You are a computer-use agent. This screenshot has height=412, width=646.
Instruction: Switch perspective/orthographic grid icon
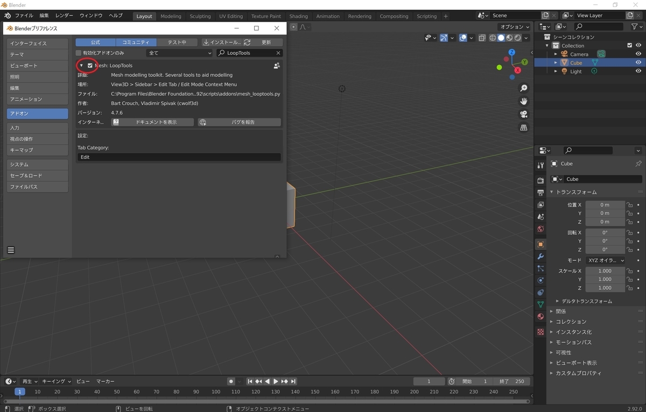coord(523,127)
